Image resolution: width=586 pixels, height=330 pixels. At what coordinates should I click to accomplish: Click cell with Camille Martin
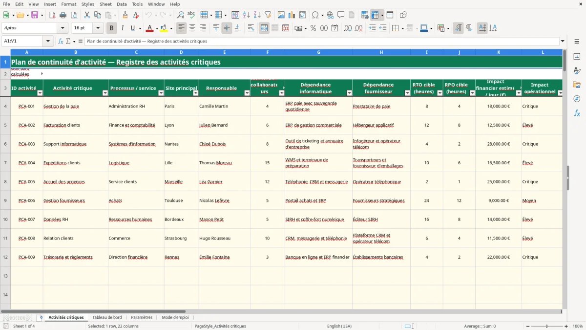(x=225, y=106)
